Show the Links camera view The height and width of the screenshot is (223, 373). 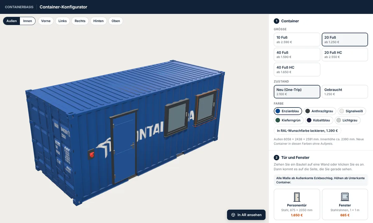point(62,21)
